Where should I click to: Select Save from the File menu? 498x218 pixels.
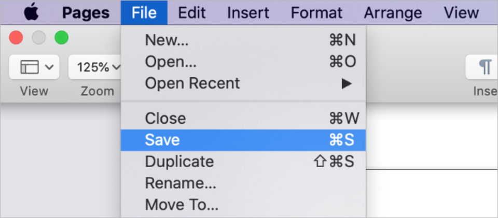pos(243,140)
